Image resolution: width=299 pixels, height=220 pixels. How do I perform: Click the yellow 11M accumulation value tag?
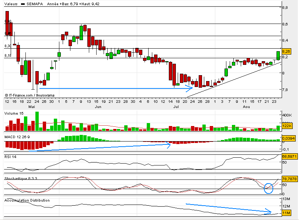point(286,213)
